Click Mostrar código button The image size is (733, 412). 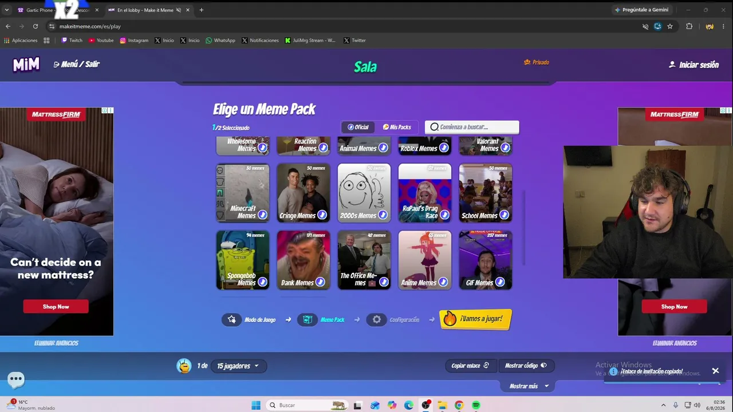tap(526, 366)
